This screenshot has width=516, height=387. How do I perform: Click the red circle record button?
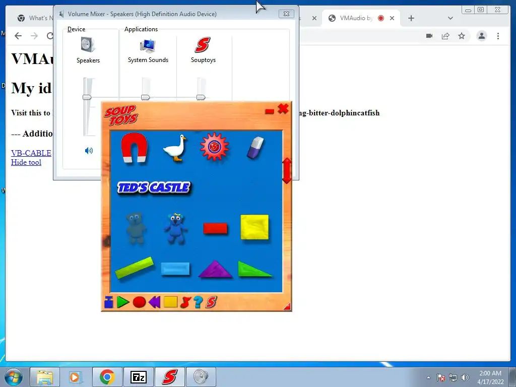point(139,302)
